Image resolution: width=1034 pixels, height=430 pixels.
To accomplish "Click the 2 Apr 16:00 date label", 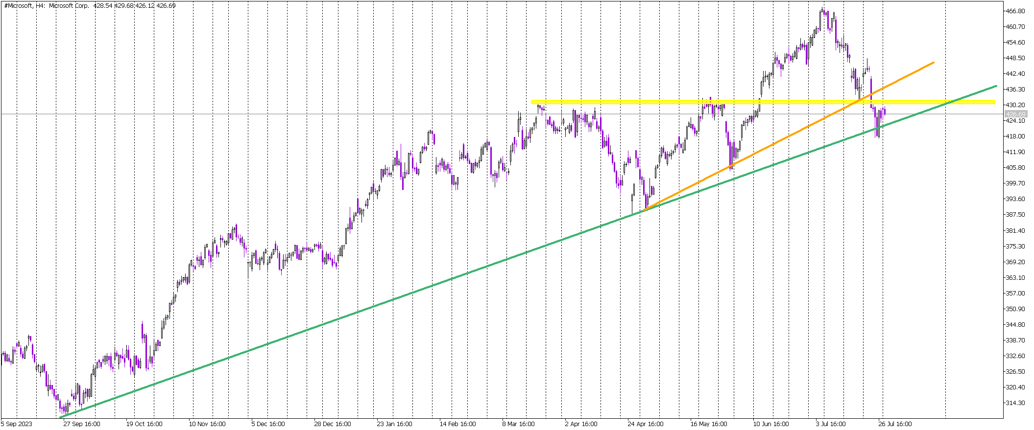I will coord(581,424).
